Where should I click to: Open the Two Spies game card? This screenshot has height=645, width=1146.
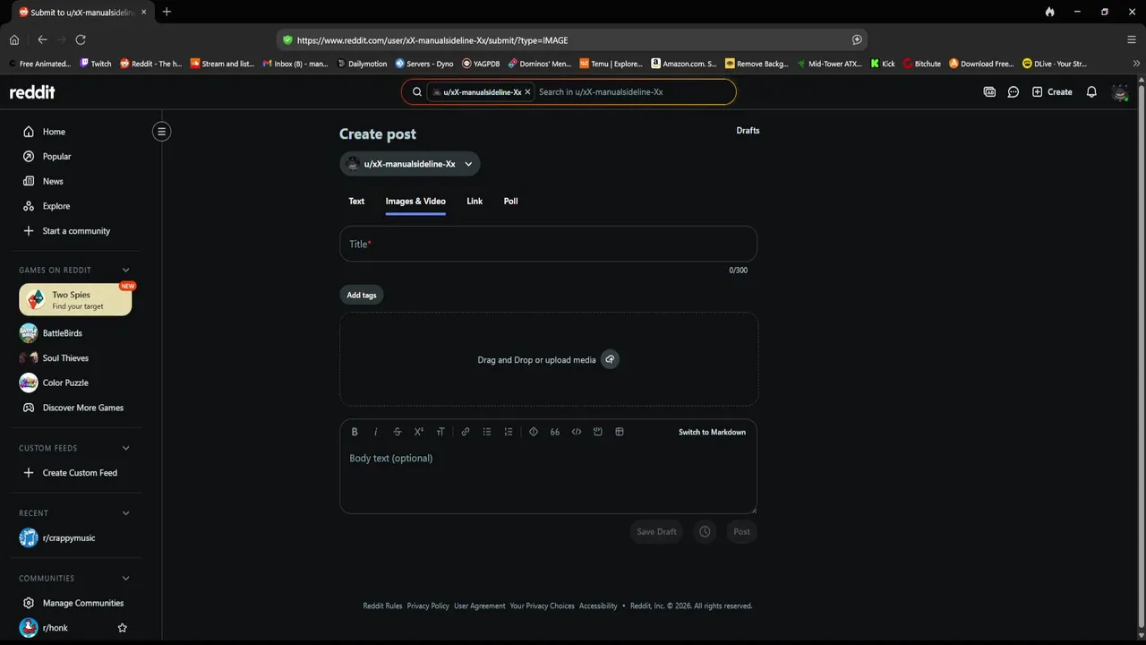click(75, 300)
